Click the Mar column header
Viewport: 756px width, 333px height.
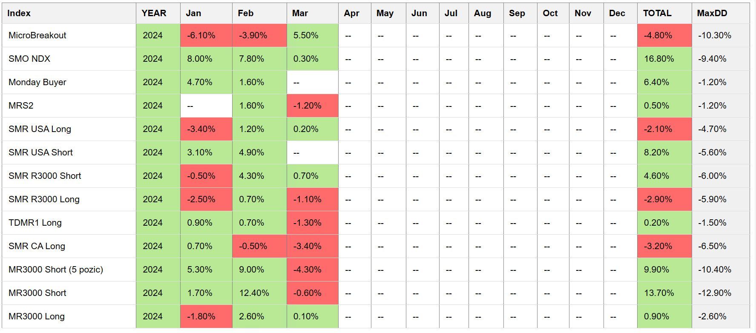coord(300,13)
